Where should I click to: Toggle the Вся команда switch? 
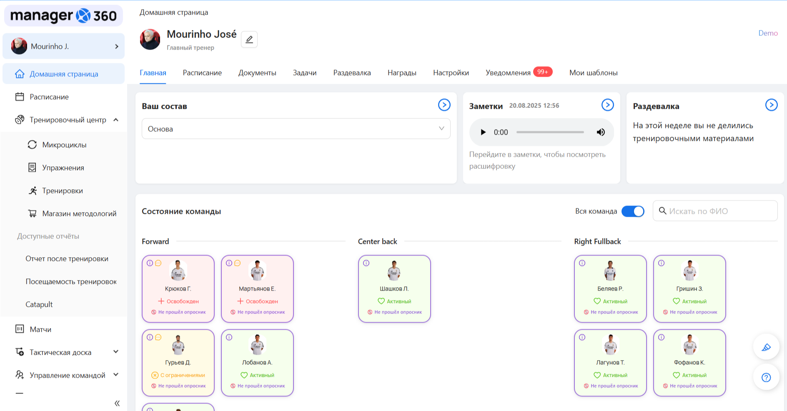click(633, 211)
